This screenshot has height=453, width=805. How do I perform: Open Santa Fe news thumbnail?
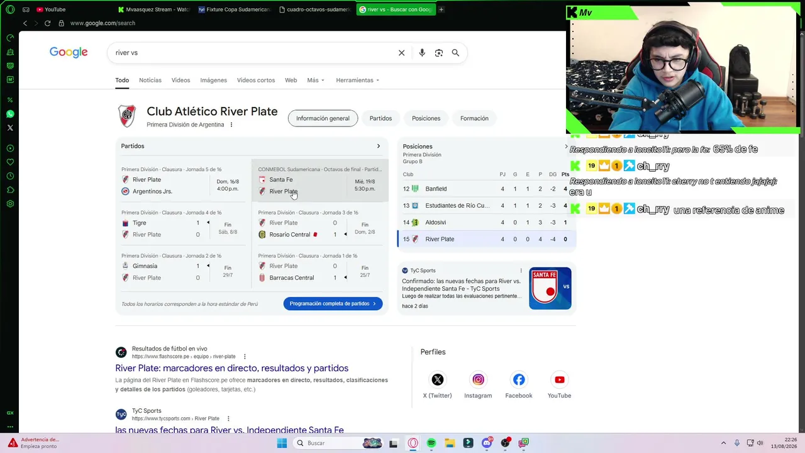click(x=550, y=288)
